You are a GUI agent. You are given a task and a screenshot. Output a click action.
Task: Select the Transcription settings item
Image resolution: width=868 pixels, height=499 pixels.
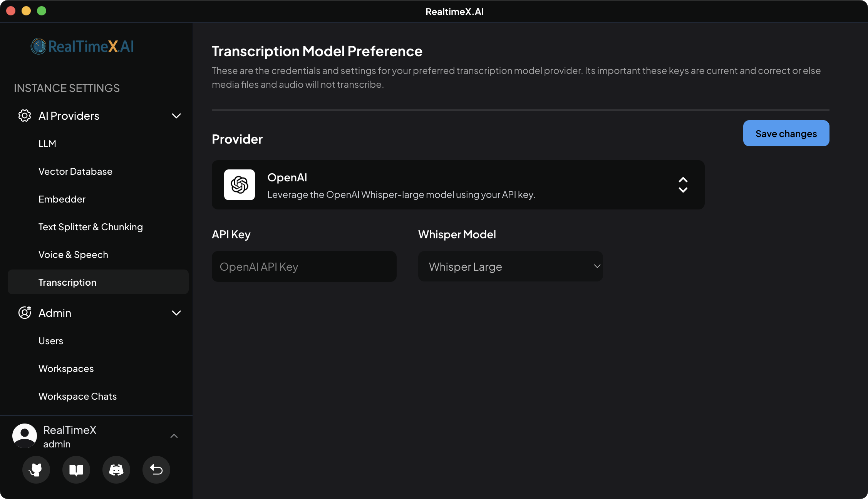click(x=67, y=282)
